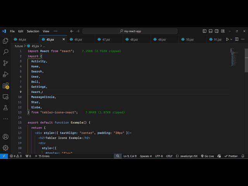This screenshot has width=248, height=186.
Task: Click the Manage gear icon
Action: click(x=5, y=148)
